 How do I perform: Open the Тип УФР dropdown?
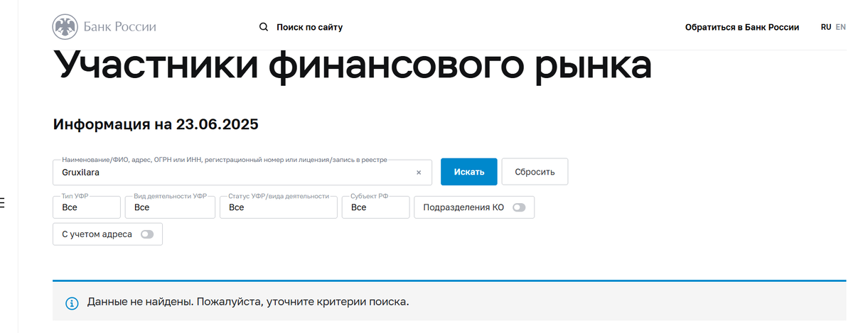(87, 207)
